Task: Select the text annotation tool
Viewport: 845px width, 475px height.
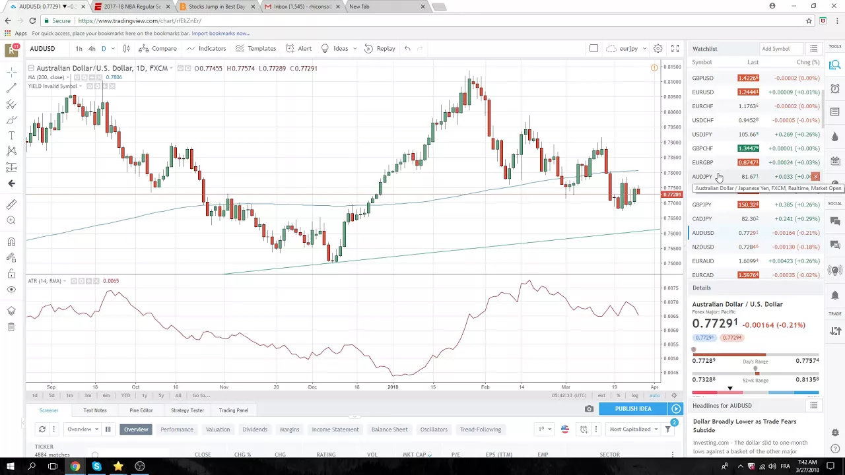Action: coord(11,135)
